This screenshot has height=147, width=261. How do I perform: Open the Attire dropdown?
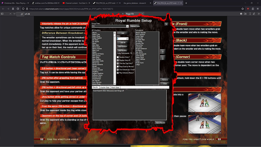(127, 39)
